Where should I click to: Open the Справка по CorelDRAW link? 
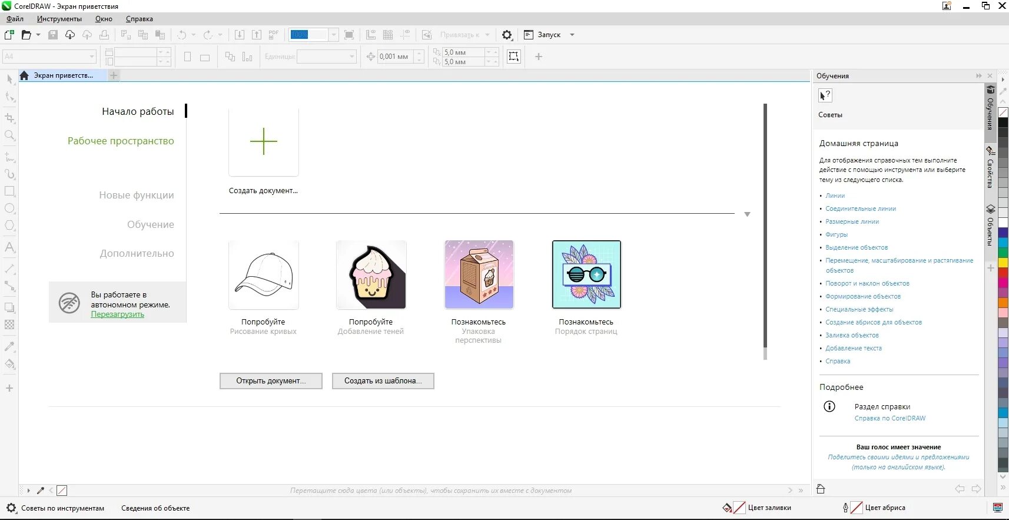click(890, 418)
